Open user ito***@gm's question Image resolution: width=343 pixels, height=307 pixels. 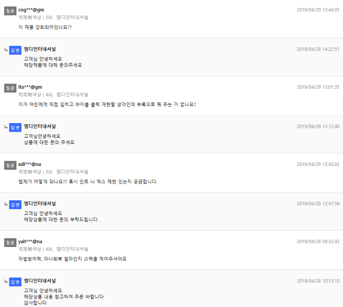[x=107, y=105]
